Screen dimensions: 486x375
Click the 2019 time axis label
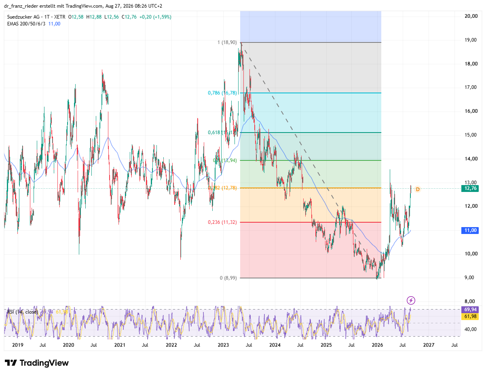point(17,345)
